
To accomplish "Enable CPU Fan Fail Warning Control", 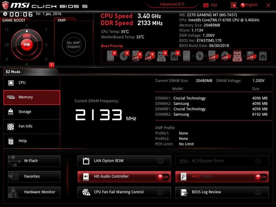I will [x=160, y=193].
